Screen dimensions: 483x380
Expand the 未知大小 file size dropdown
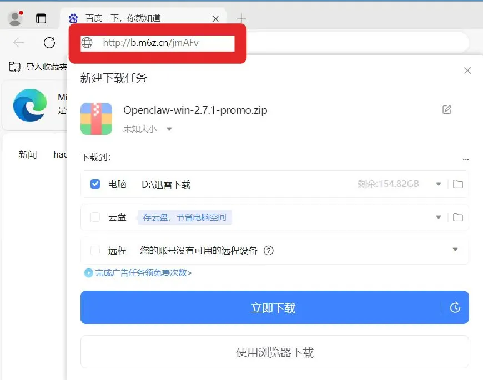point(169,129)
